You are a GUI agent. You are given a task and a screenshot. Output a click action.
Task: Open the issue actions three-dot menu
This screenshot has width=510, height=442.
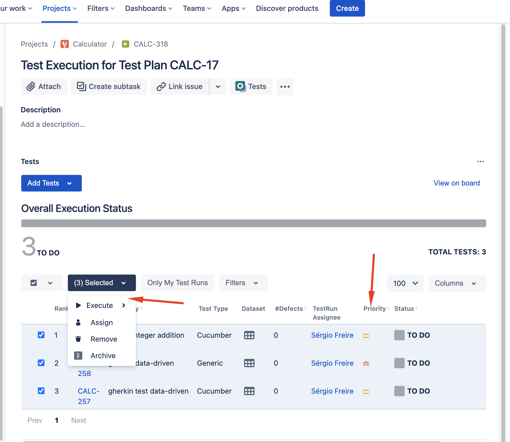285,87
